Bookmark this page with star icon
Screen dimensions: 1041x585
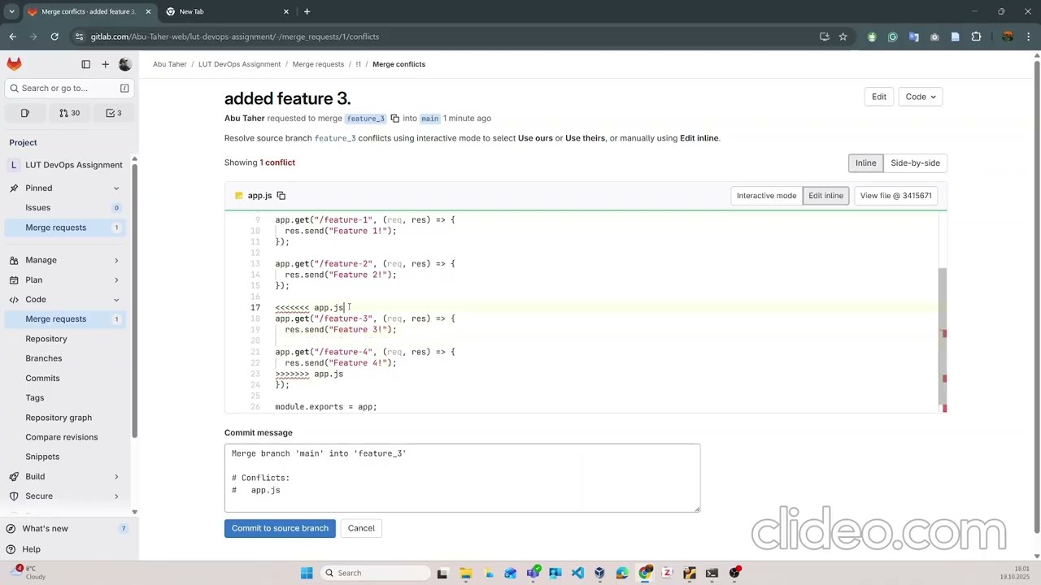point(843,37)
